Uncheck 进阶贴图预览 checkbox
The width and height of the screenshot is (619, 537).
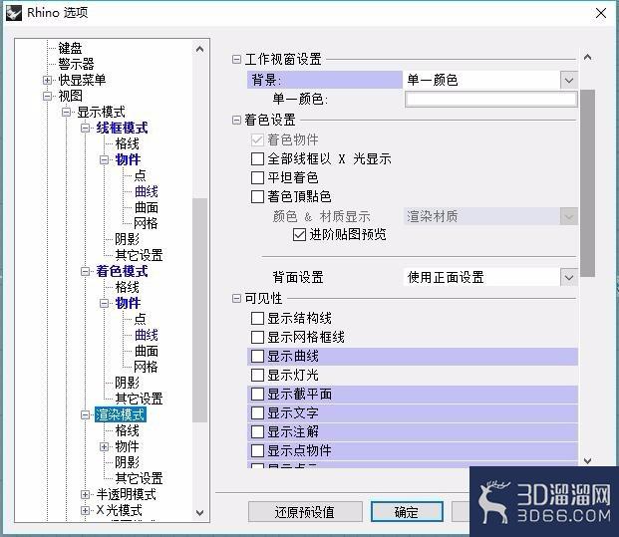pos(299,235)
